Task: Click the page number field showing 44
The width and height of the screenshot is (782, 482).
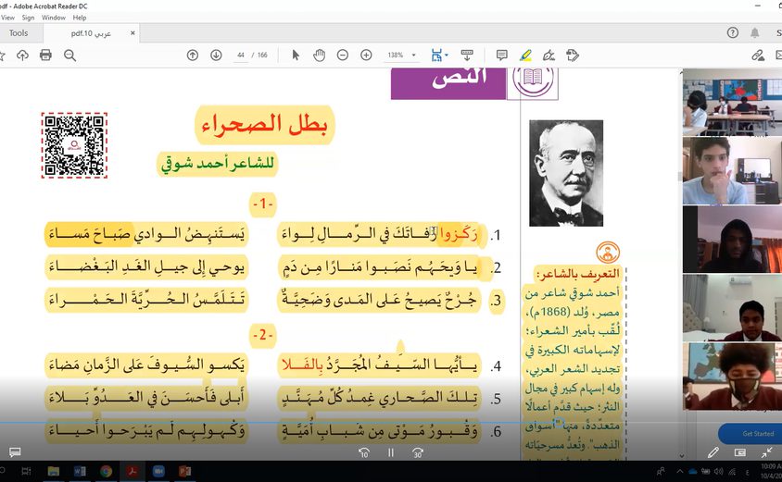Action: 241,56
